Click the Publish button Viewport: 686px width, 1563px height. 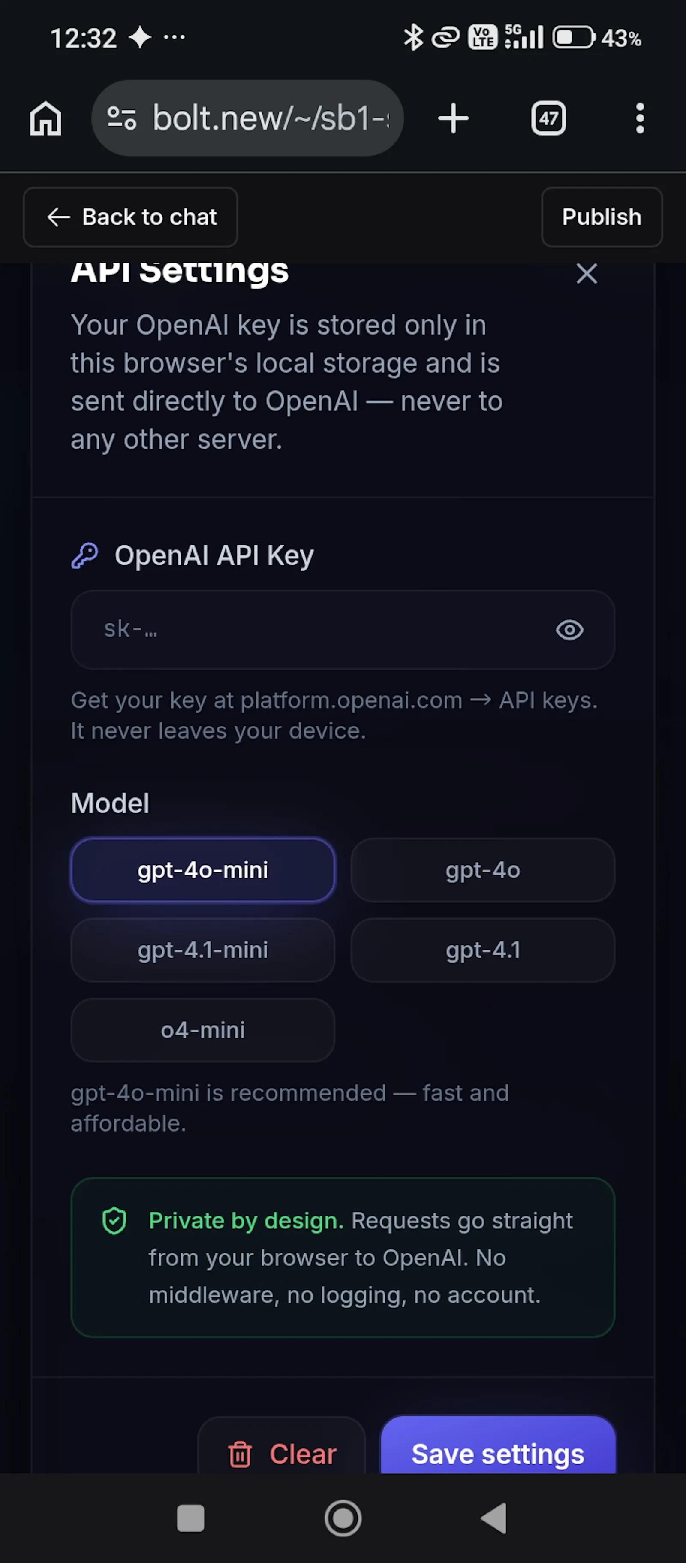(x=601, y=217)
